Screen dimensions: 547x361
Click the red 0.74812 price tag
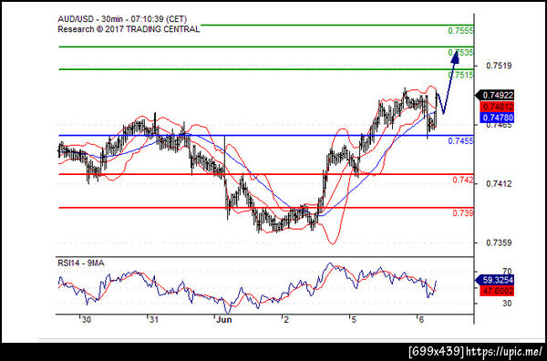497,107
